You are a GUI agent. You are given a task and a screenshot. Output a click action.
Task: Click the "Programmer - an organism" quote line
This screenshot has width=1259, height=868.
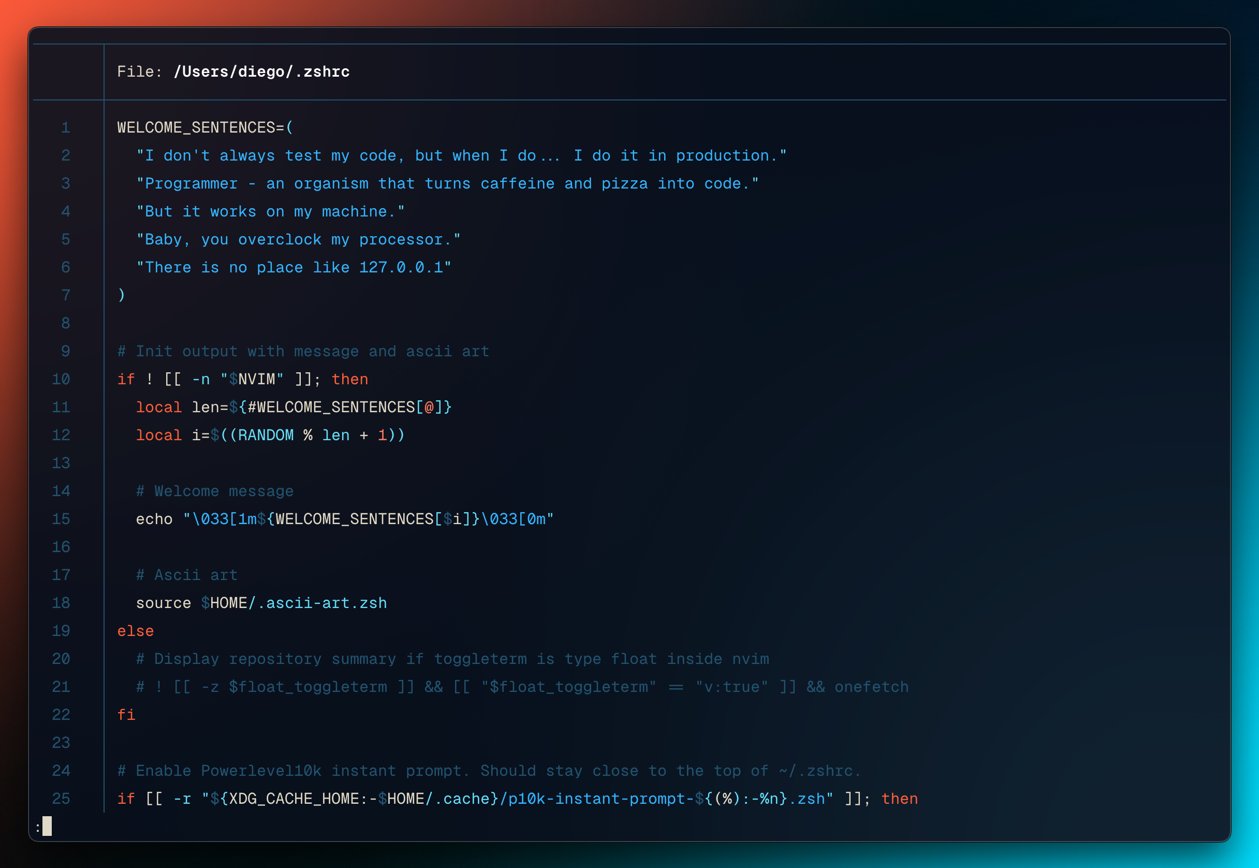[x=447, y=184]
